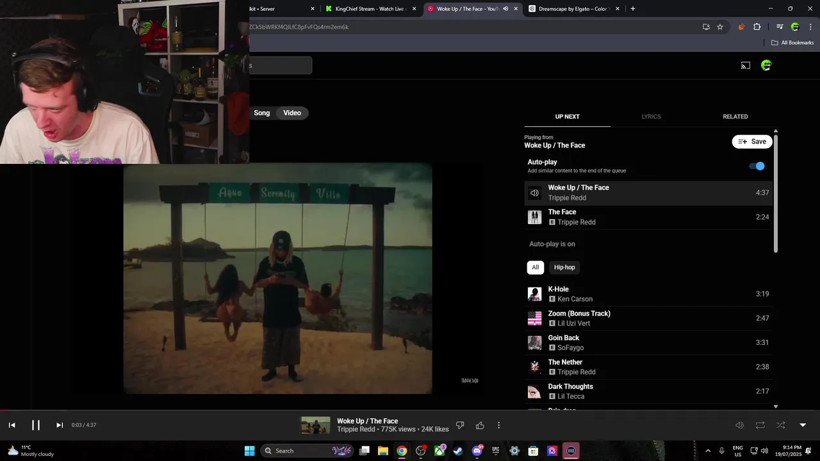Viewport: 820px width, 461px height.
Task: Click the Windows taskbar Search box
Action: 307,451
